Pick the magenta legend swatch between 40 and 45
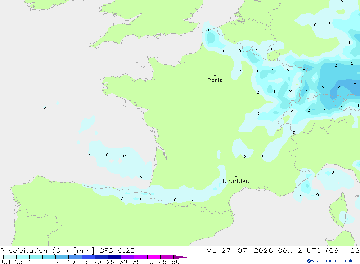Screen dimensions: 360x264 click(x=154, y=257)
